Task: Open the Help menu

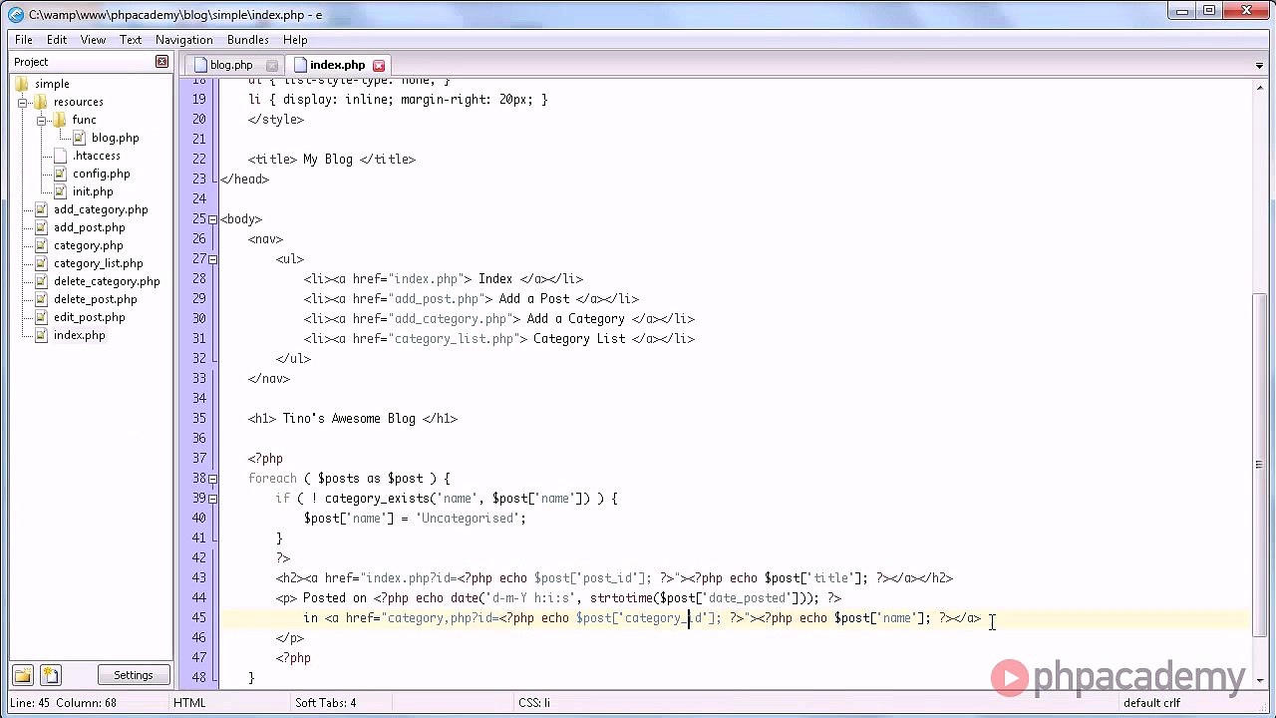Action: point(295,40)
